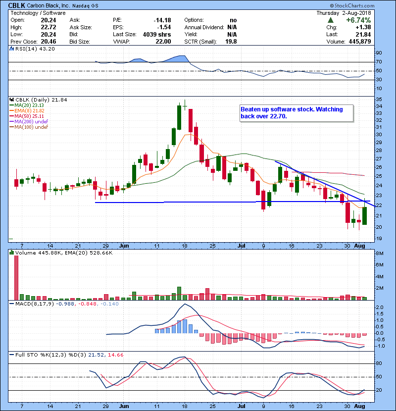Viewport: 396px width, 411px height.
Task: Select the +6.74% percent change value
Action: [x=358, y=20]
